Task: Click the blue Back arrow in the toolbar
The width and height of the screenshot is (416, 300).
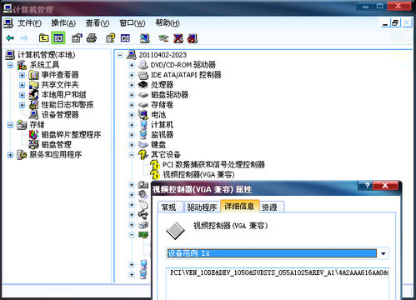Action: (10, 38)
